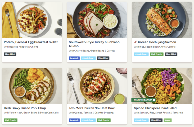194x127 pixels.
Task: Click the Herb Gravy Grilled Pork Chop title
Action: point(25,108)
